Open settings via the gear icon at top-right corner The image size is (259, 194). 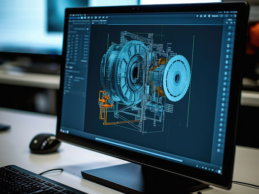235,16
